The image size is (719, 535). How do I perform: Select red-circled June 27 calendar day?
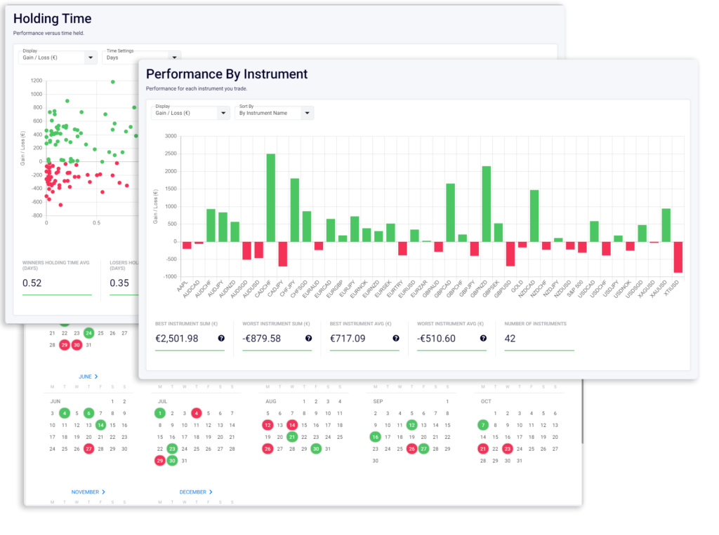coord(88,449)
